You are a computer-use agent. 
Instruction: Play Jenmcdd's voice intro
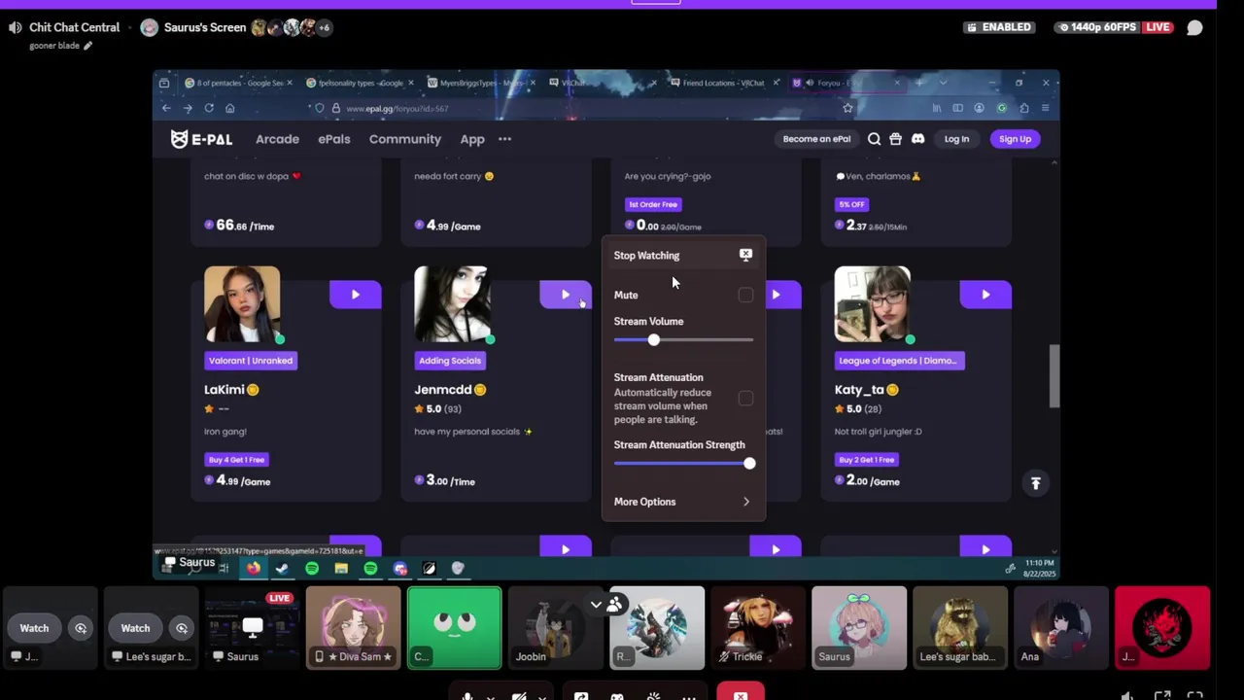click(x=565, y=295)
